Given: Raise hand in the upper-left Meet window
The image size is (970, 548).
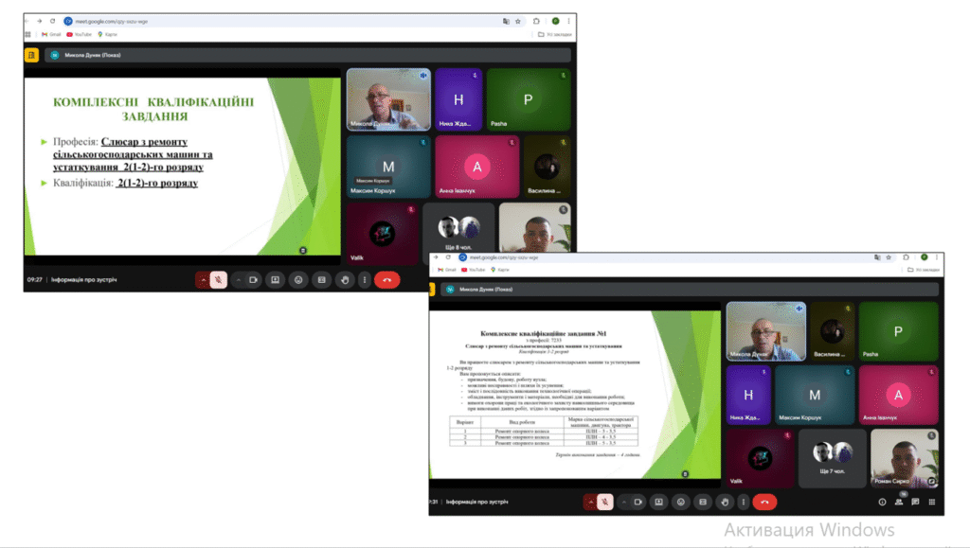Looking at the screenshot, I should click(345, 280).
